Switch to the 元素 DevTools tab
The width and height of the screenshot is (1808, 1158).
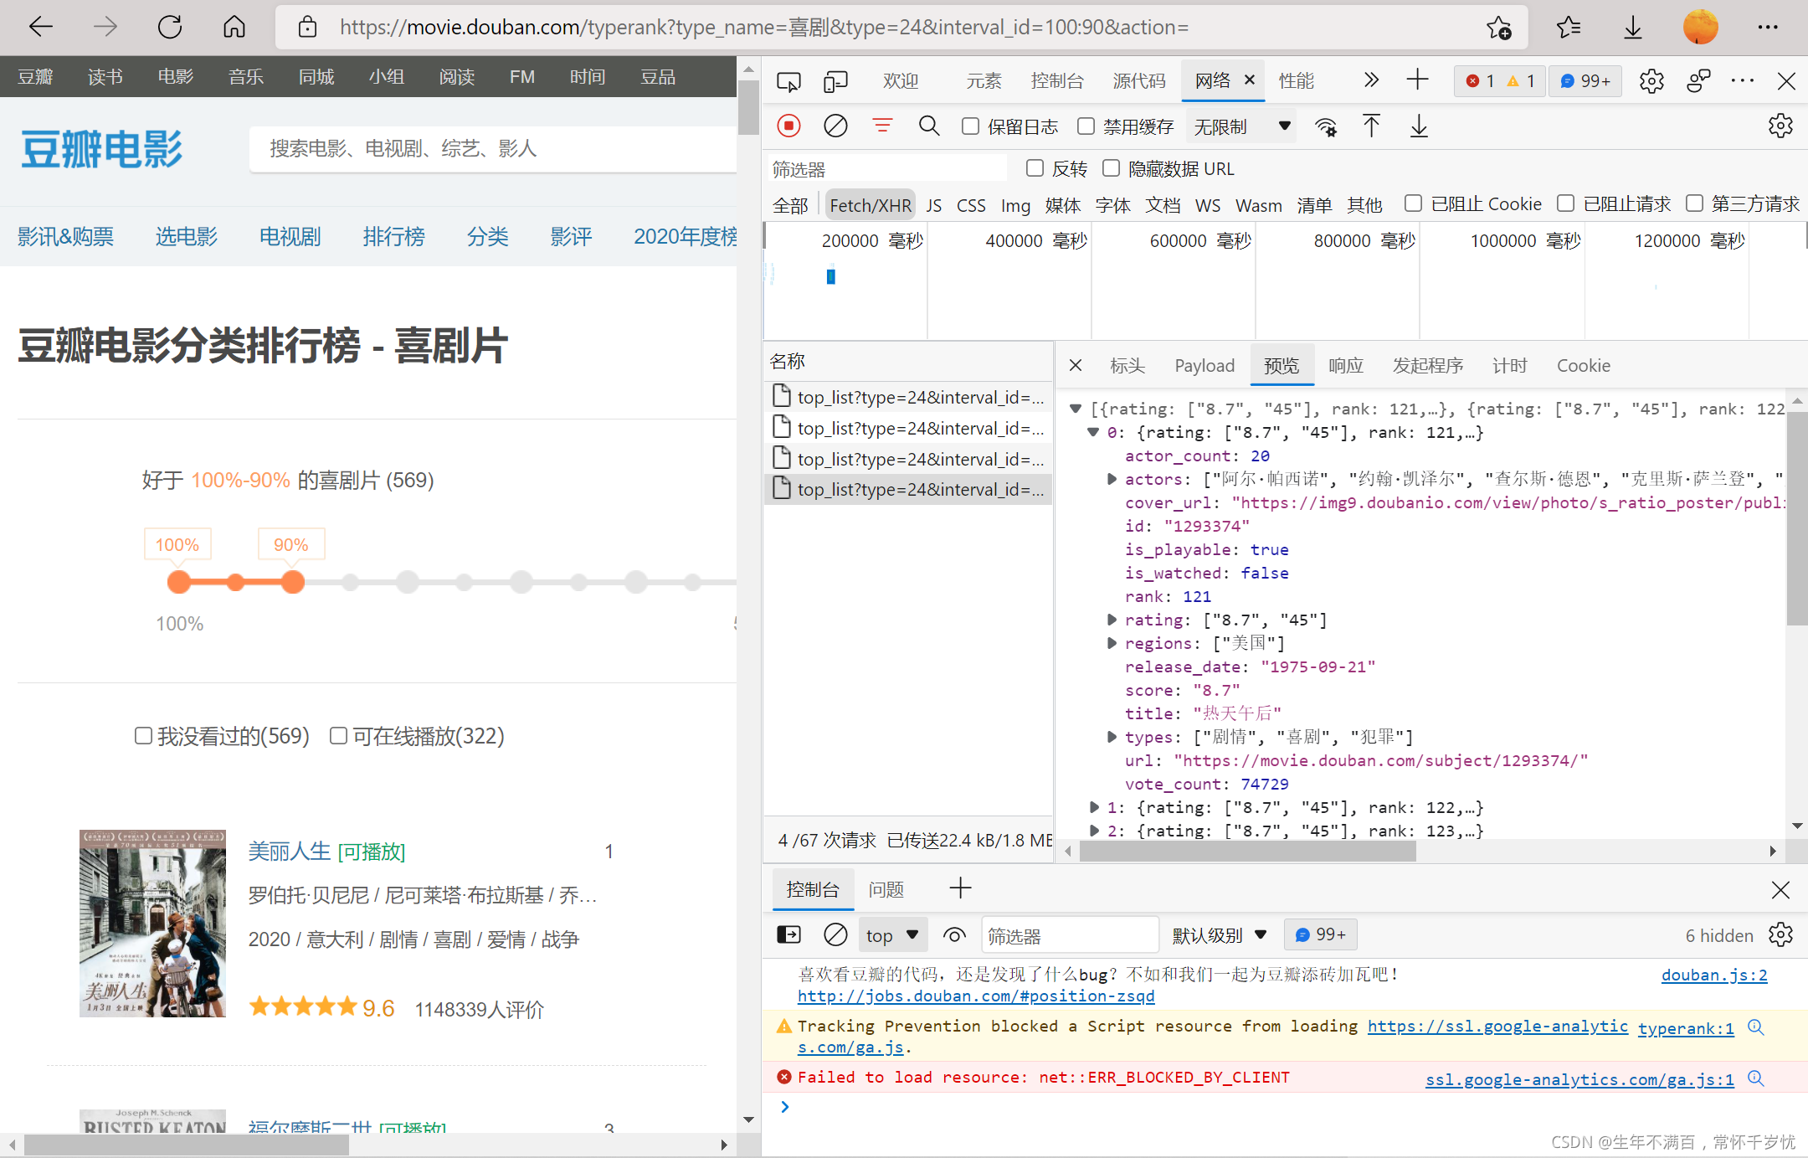[x=984, y=81]
